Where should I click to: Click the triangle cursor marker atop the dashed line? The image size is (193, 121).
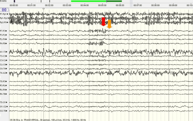tap(43, 9)
